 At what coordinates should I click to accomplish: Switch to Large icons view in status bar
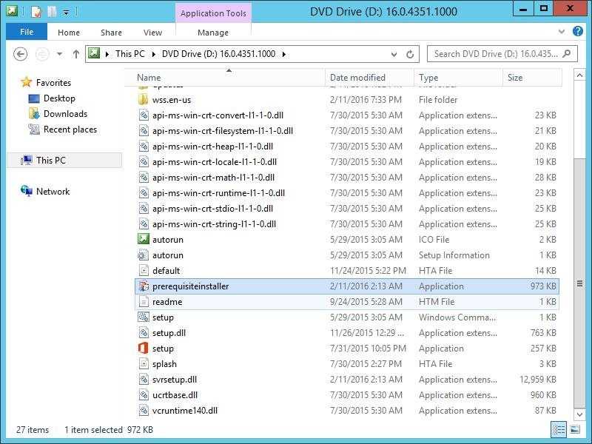(x=575, y=429)
